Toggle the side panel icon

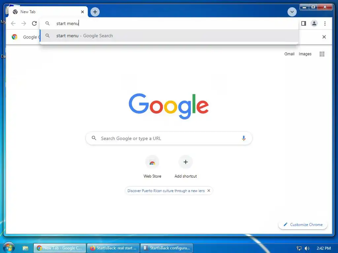pos(304,23)
